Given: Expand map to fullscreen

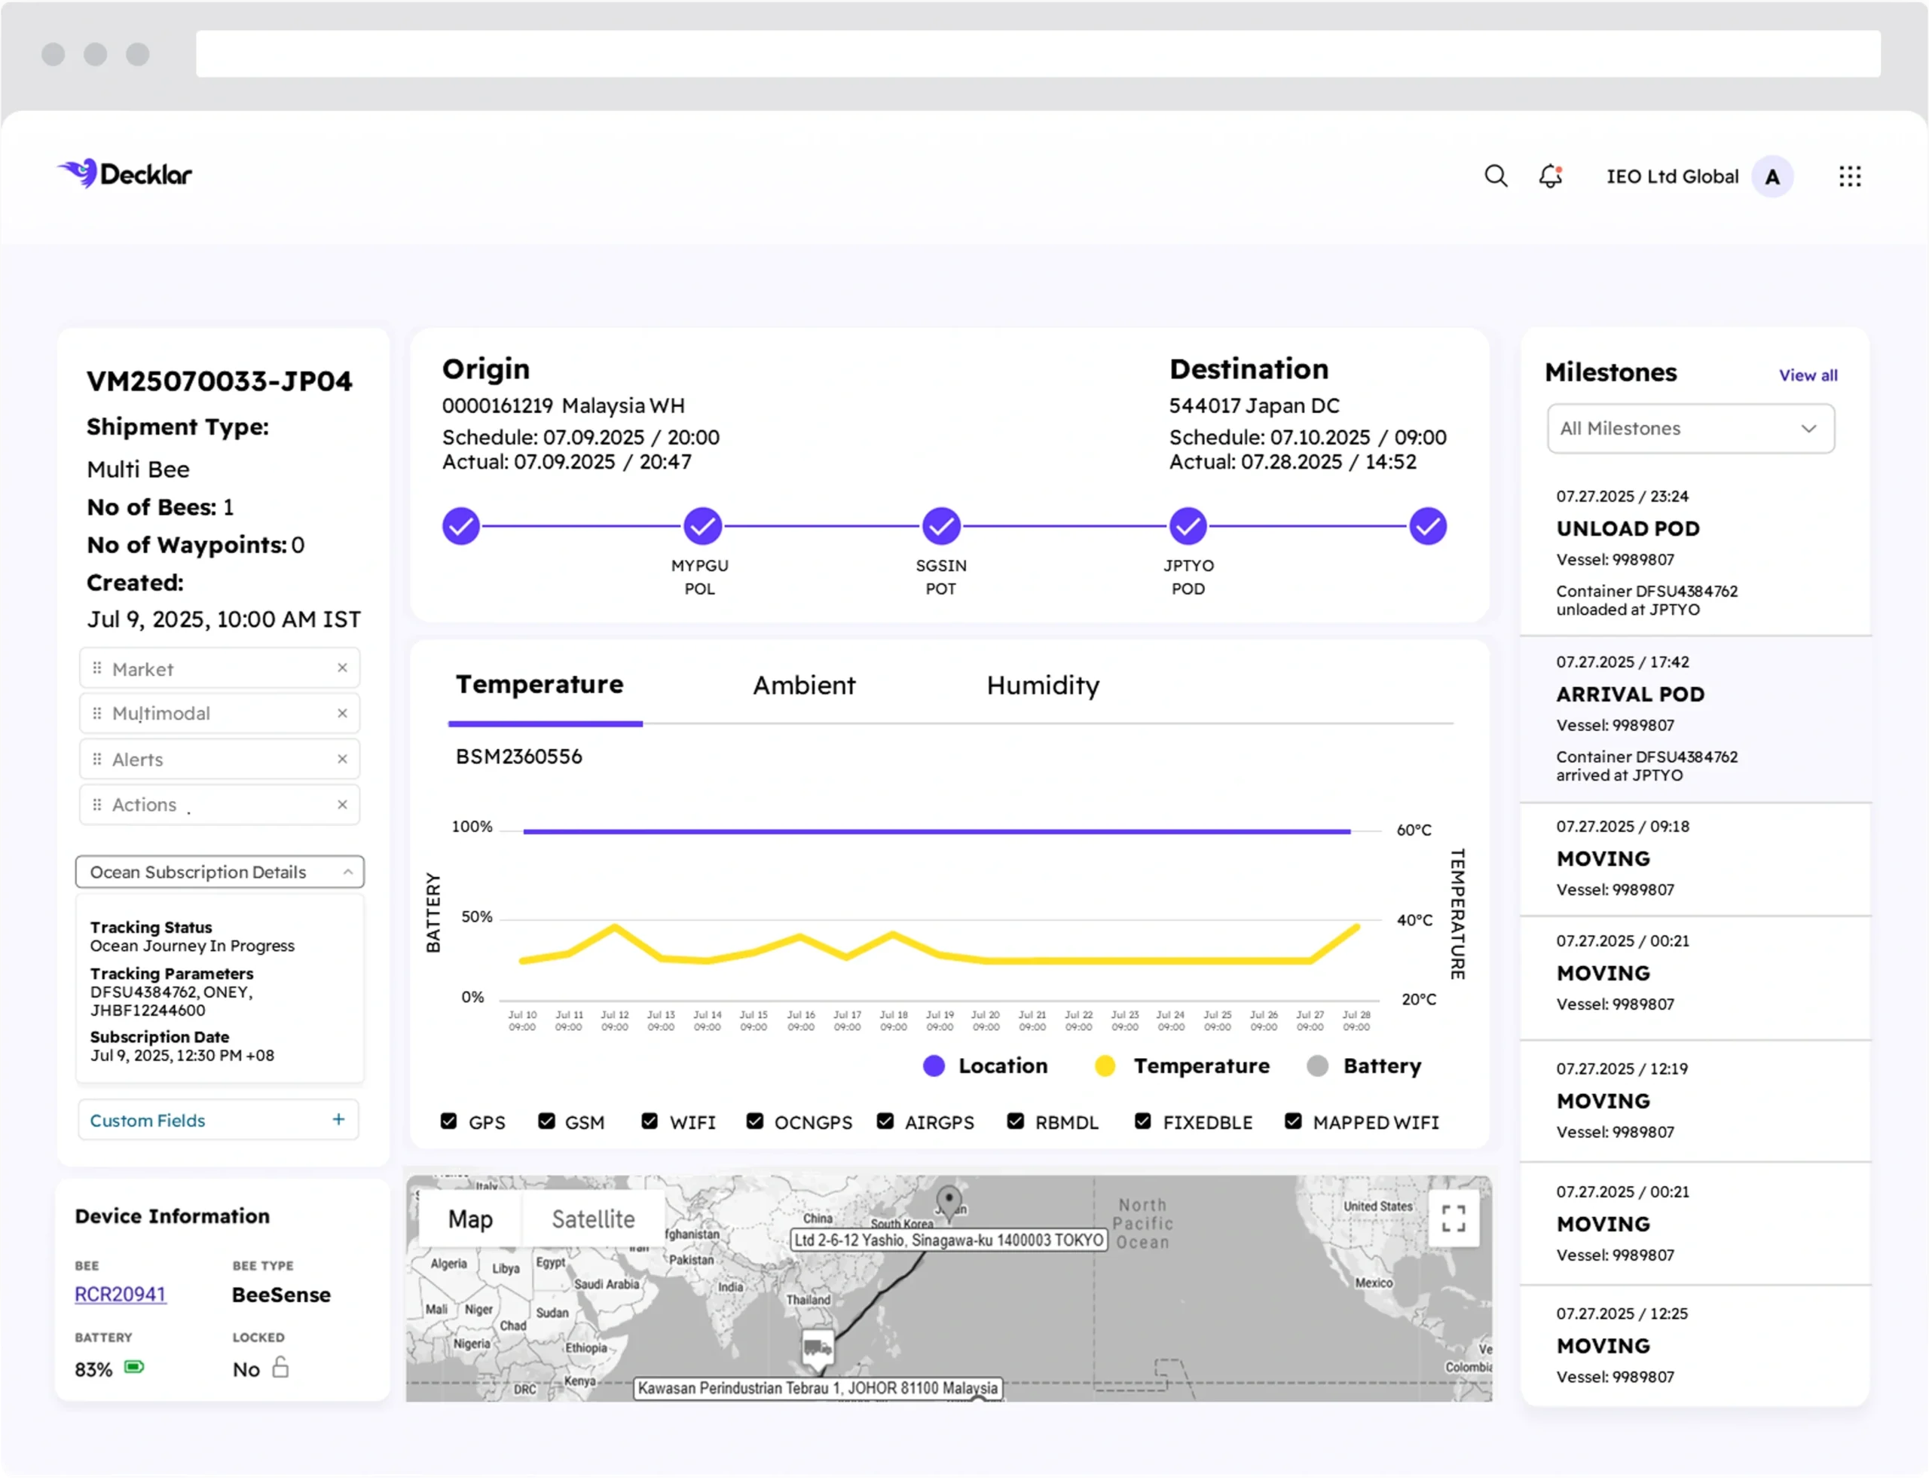Looking at the screenshot, I should pos(1453,1219).
